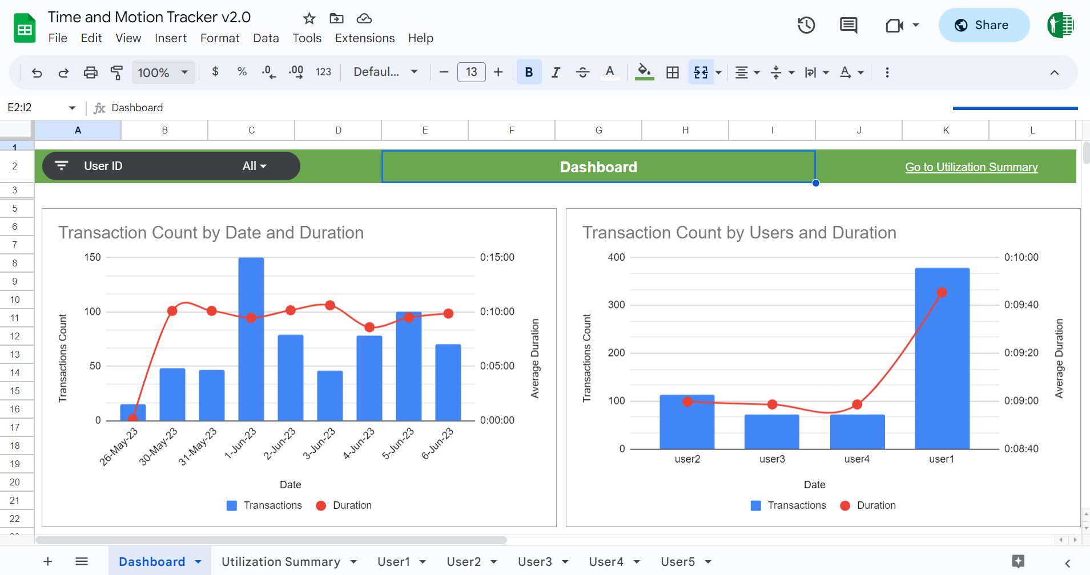Image resolution: width=1090 pixels, height=575 pixels.
Task: Start a Meet call from camera icon
Action: pos(895,25)
